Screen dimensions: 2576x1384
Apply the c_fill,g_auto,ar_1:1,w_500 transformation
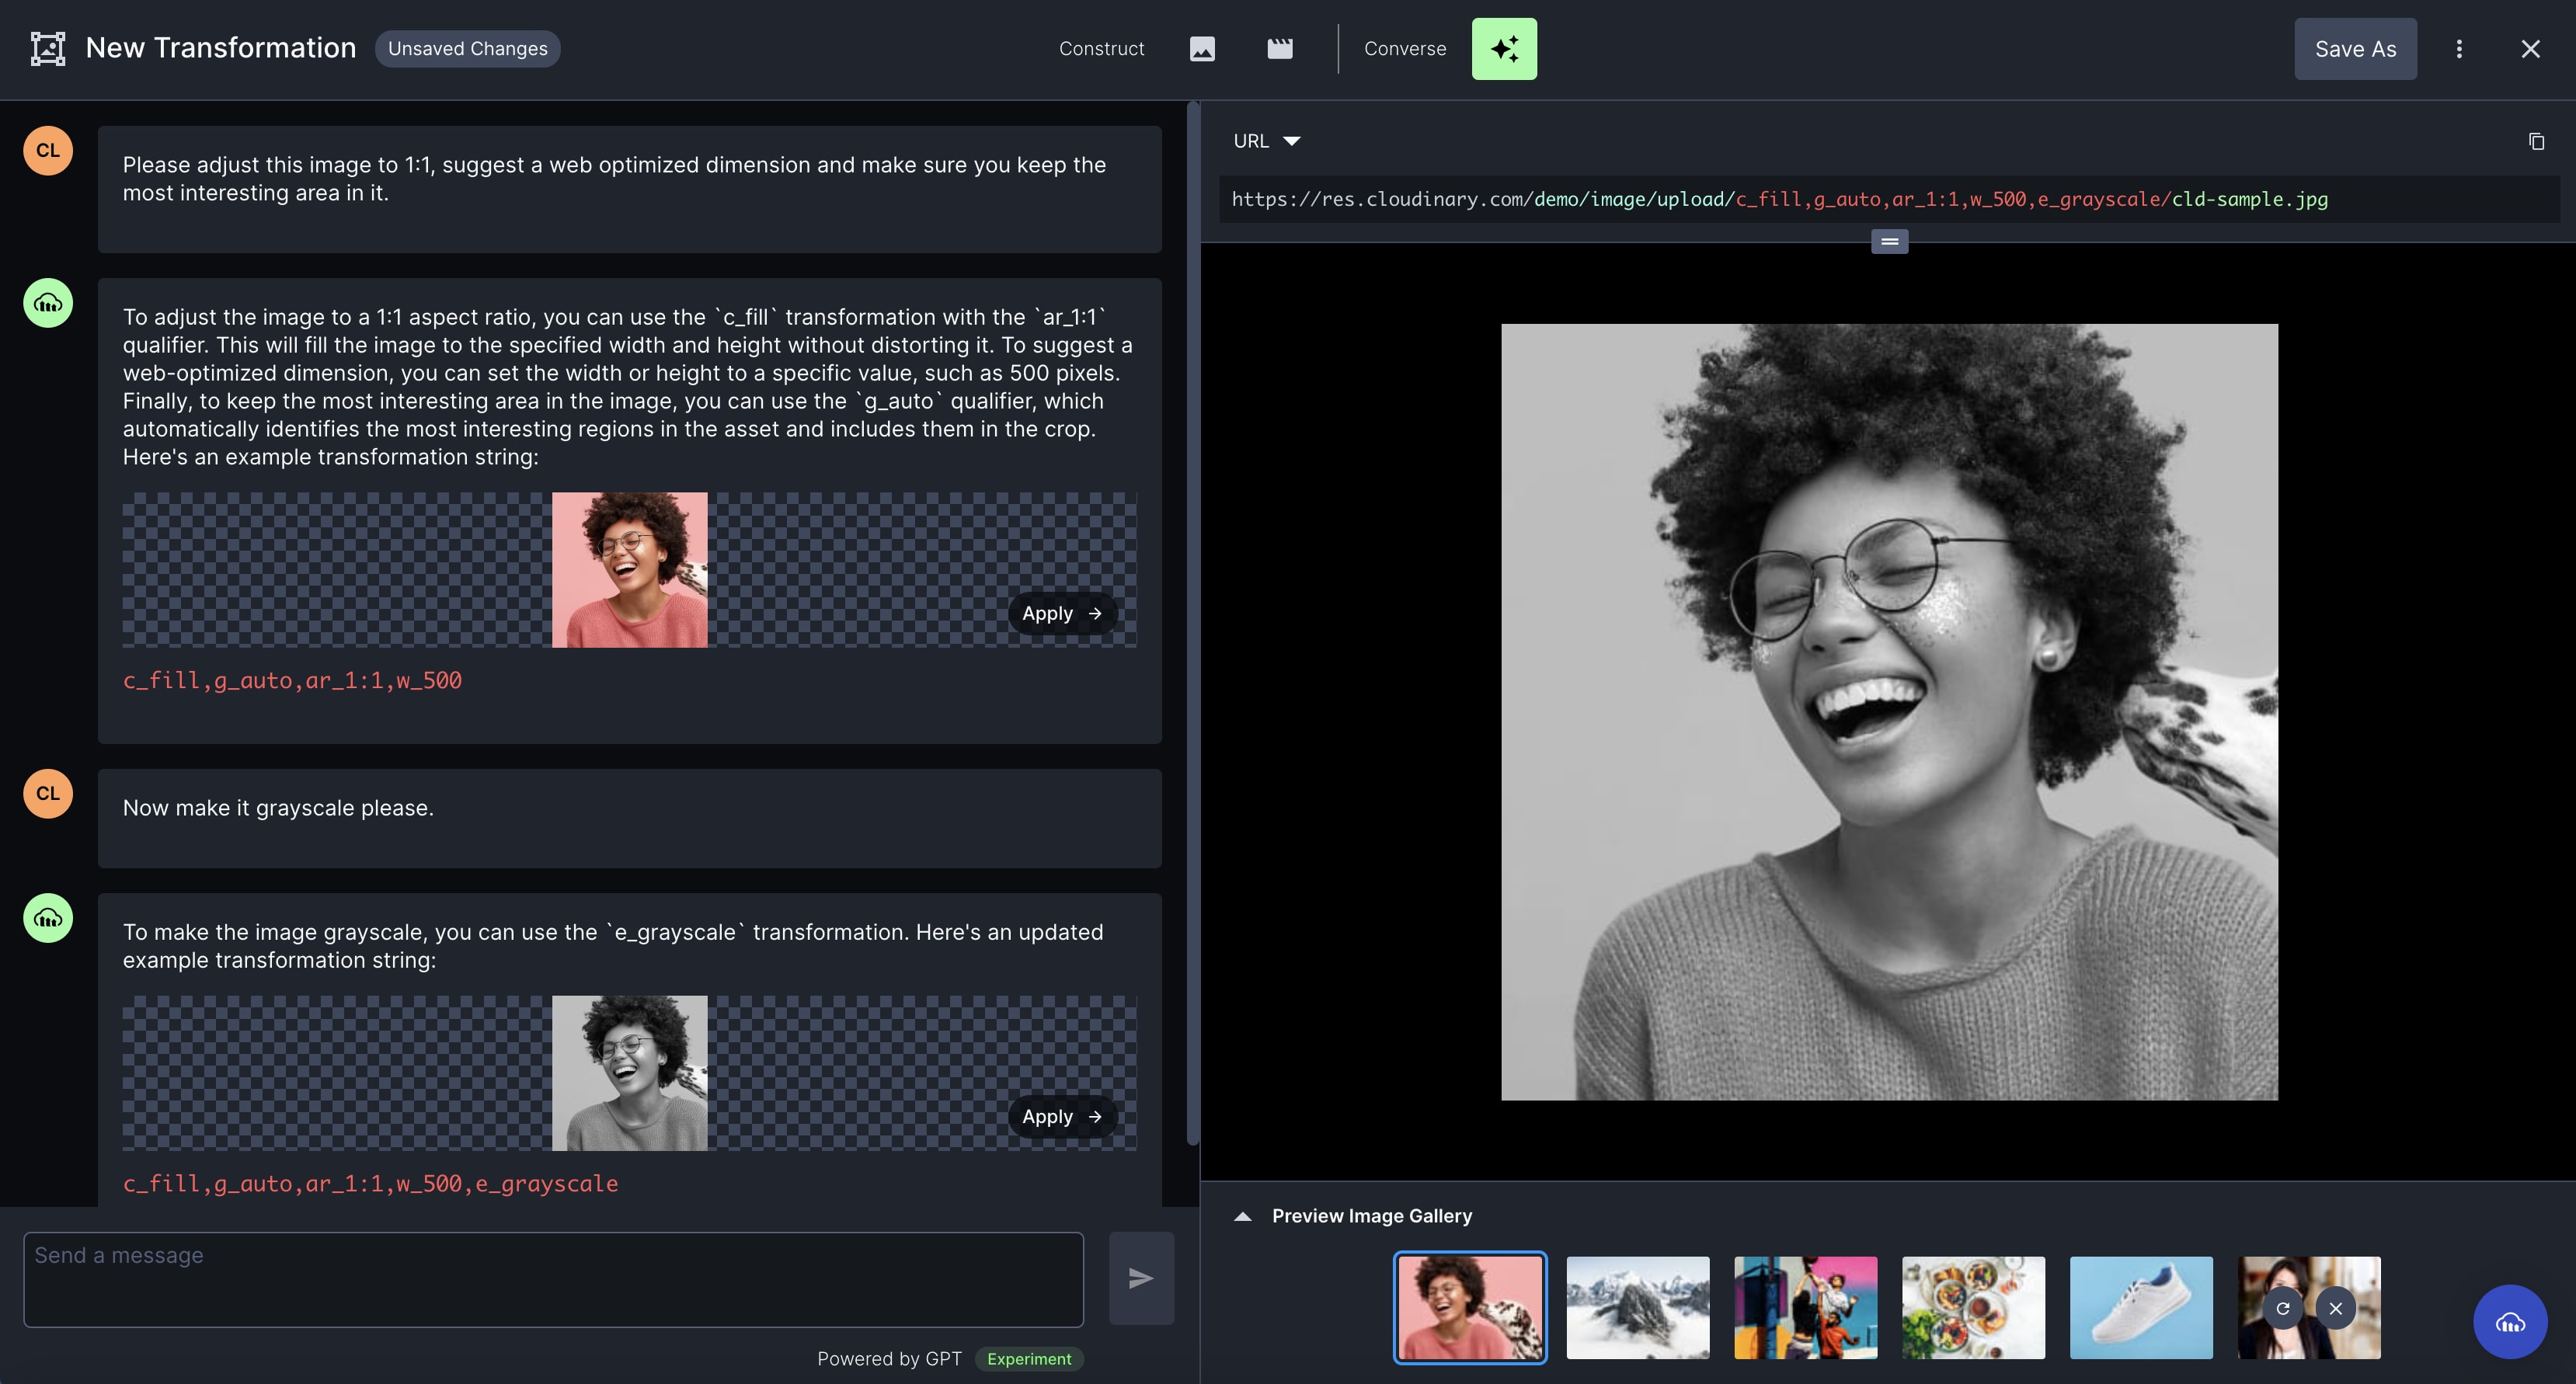[1062, 612]
